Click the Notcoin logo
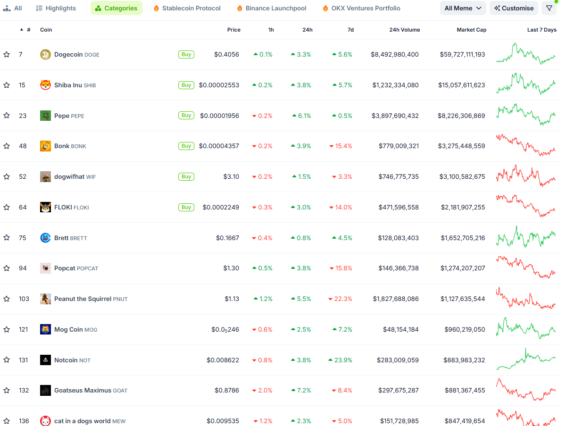566x426 pixels. [x=45, y=360]
